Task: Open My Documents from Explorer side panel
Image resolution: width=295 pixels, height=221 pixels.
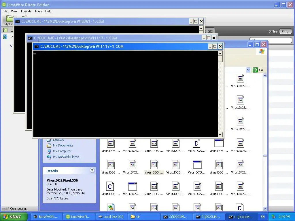Action: [63, 145]
